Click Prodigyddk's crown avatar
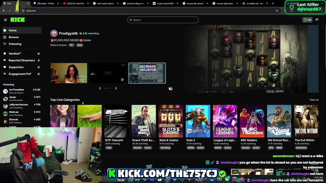 pyautogui.click(x=54, y=33)
